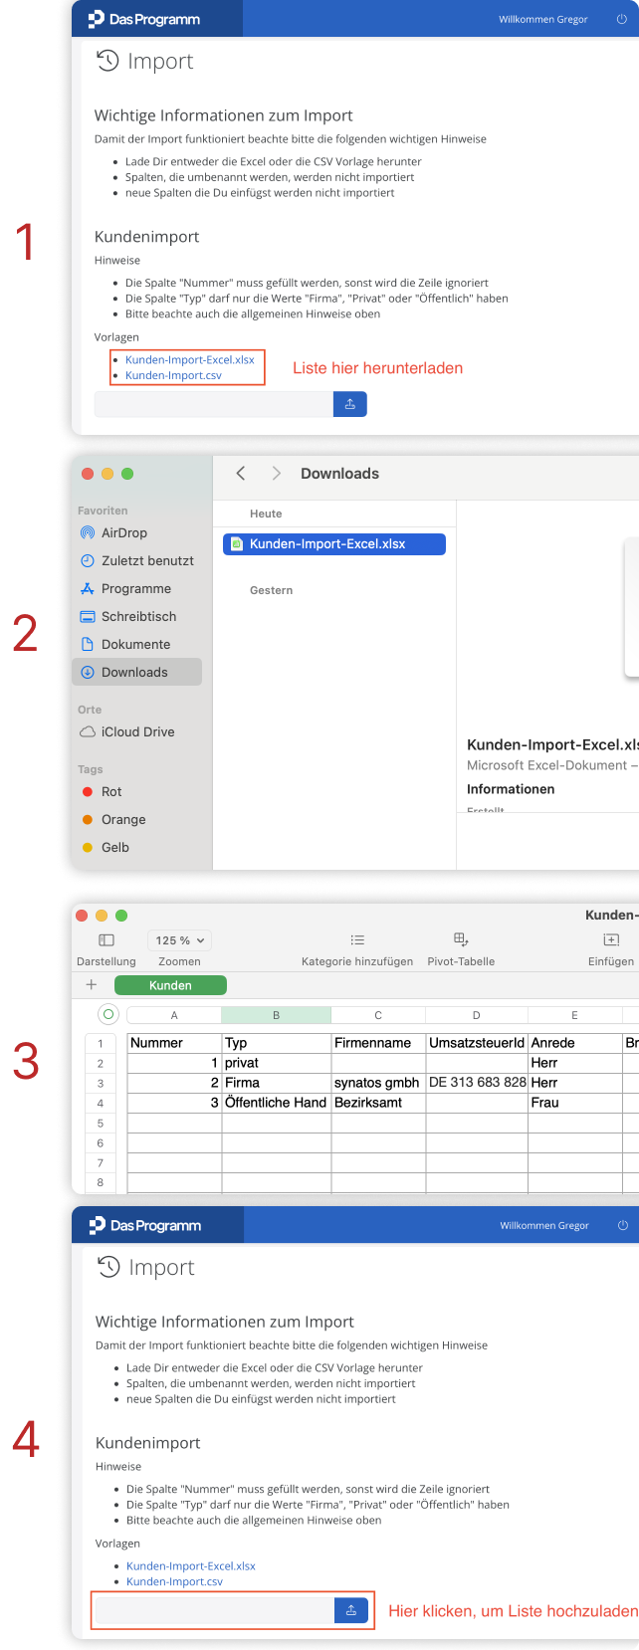Add a new sheet with plus icon
Viewport: 639px width, 1650px height.
(x=92, y=985)
